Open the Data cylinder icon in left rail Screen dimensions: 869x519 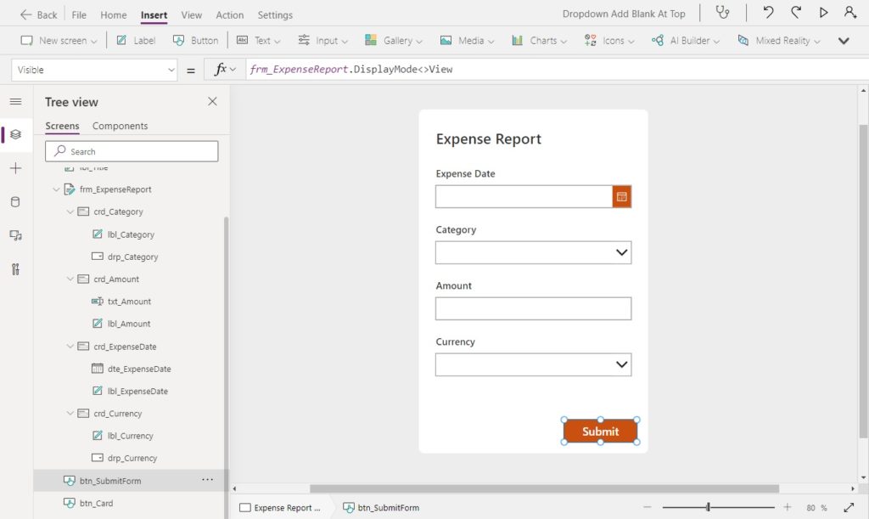coord(15,202)
